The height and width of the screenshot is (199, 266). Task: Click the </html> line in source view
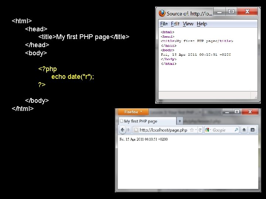click(168, 64)
